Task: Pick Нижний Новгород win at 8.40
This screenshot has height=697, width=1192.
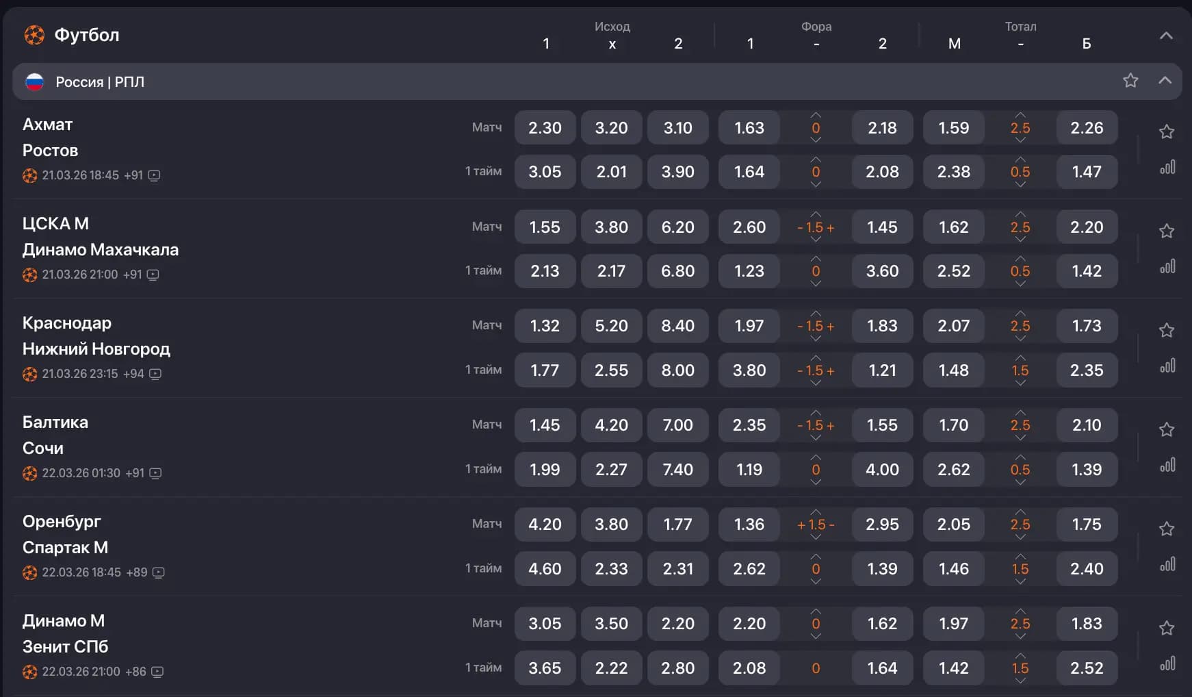Action: point(677,326)
